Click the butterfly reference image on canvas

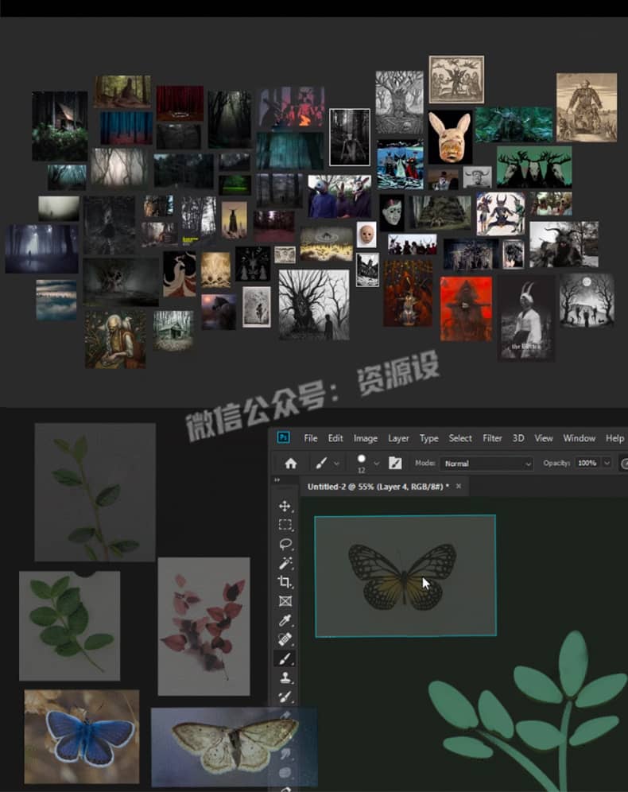405,576
